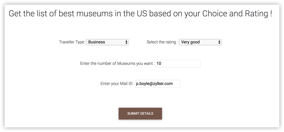Select the 'Very good' text in the dropdown
Viewport: 284px width, 132px height.
[190, 42]
